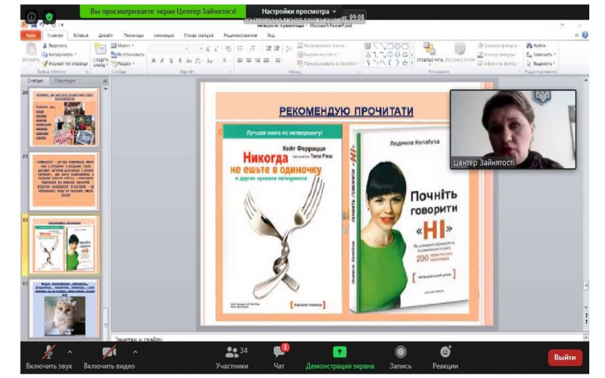The height and width of the screenshot is (378, 605).
Task: Open the font name combo box
Action: (x=169, y=49)
